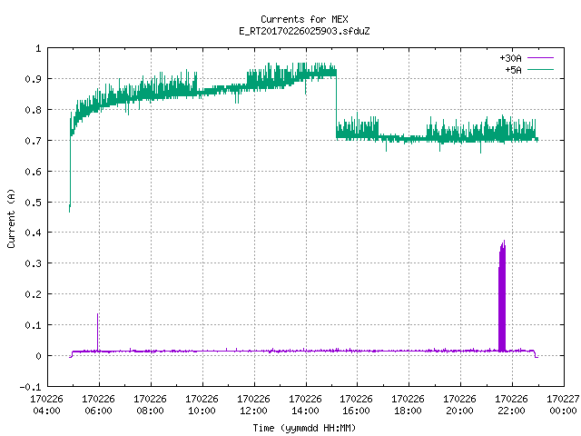This screenshot has height=436, width=581.
Task: Click the y-axis tick value 0.3
Action: (33, 263)
